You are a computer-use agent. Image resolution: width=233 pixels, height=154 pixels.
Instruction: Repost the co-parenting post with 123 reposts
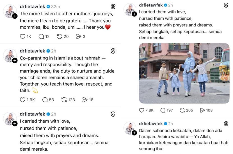click(64, 100)
